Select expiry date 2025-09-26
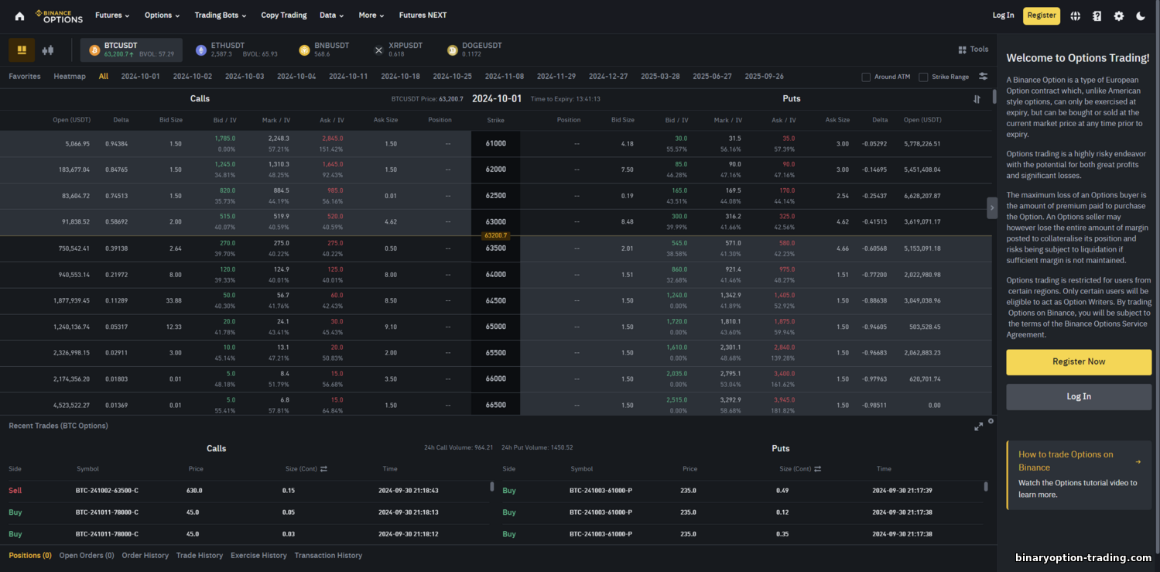 (x=764, y=77)
